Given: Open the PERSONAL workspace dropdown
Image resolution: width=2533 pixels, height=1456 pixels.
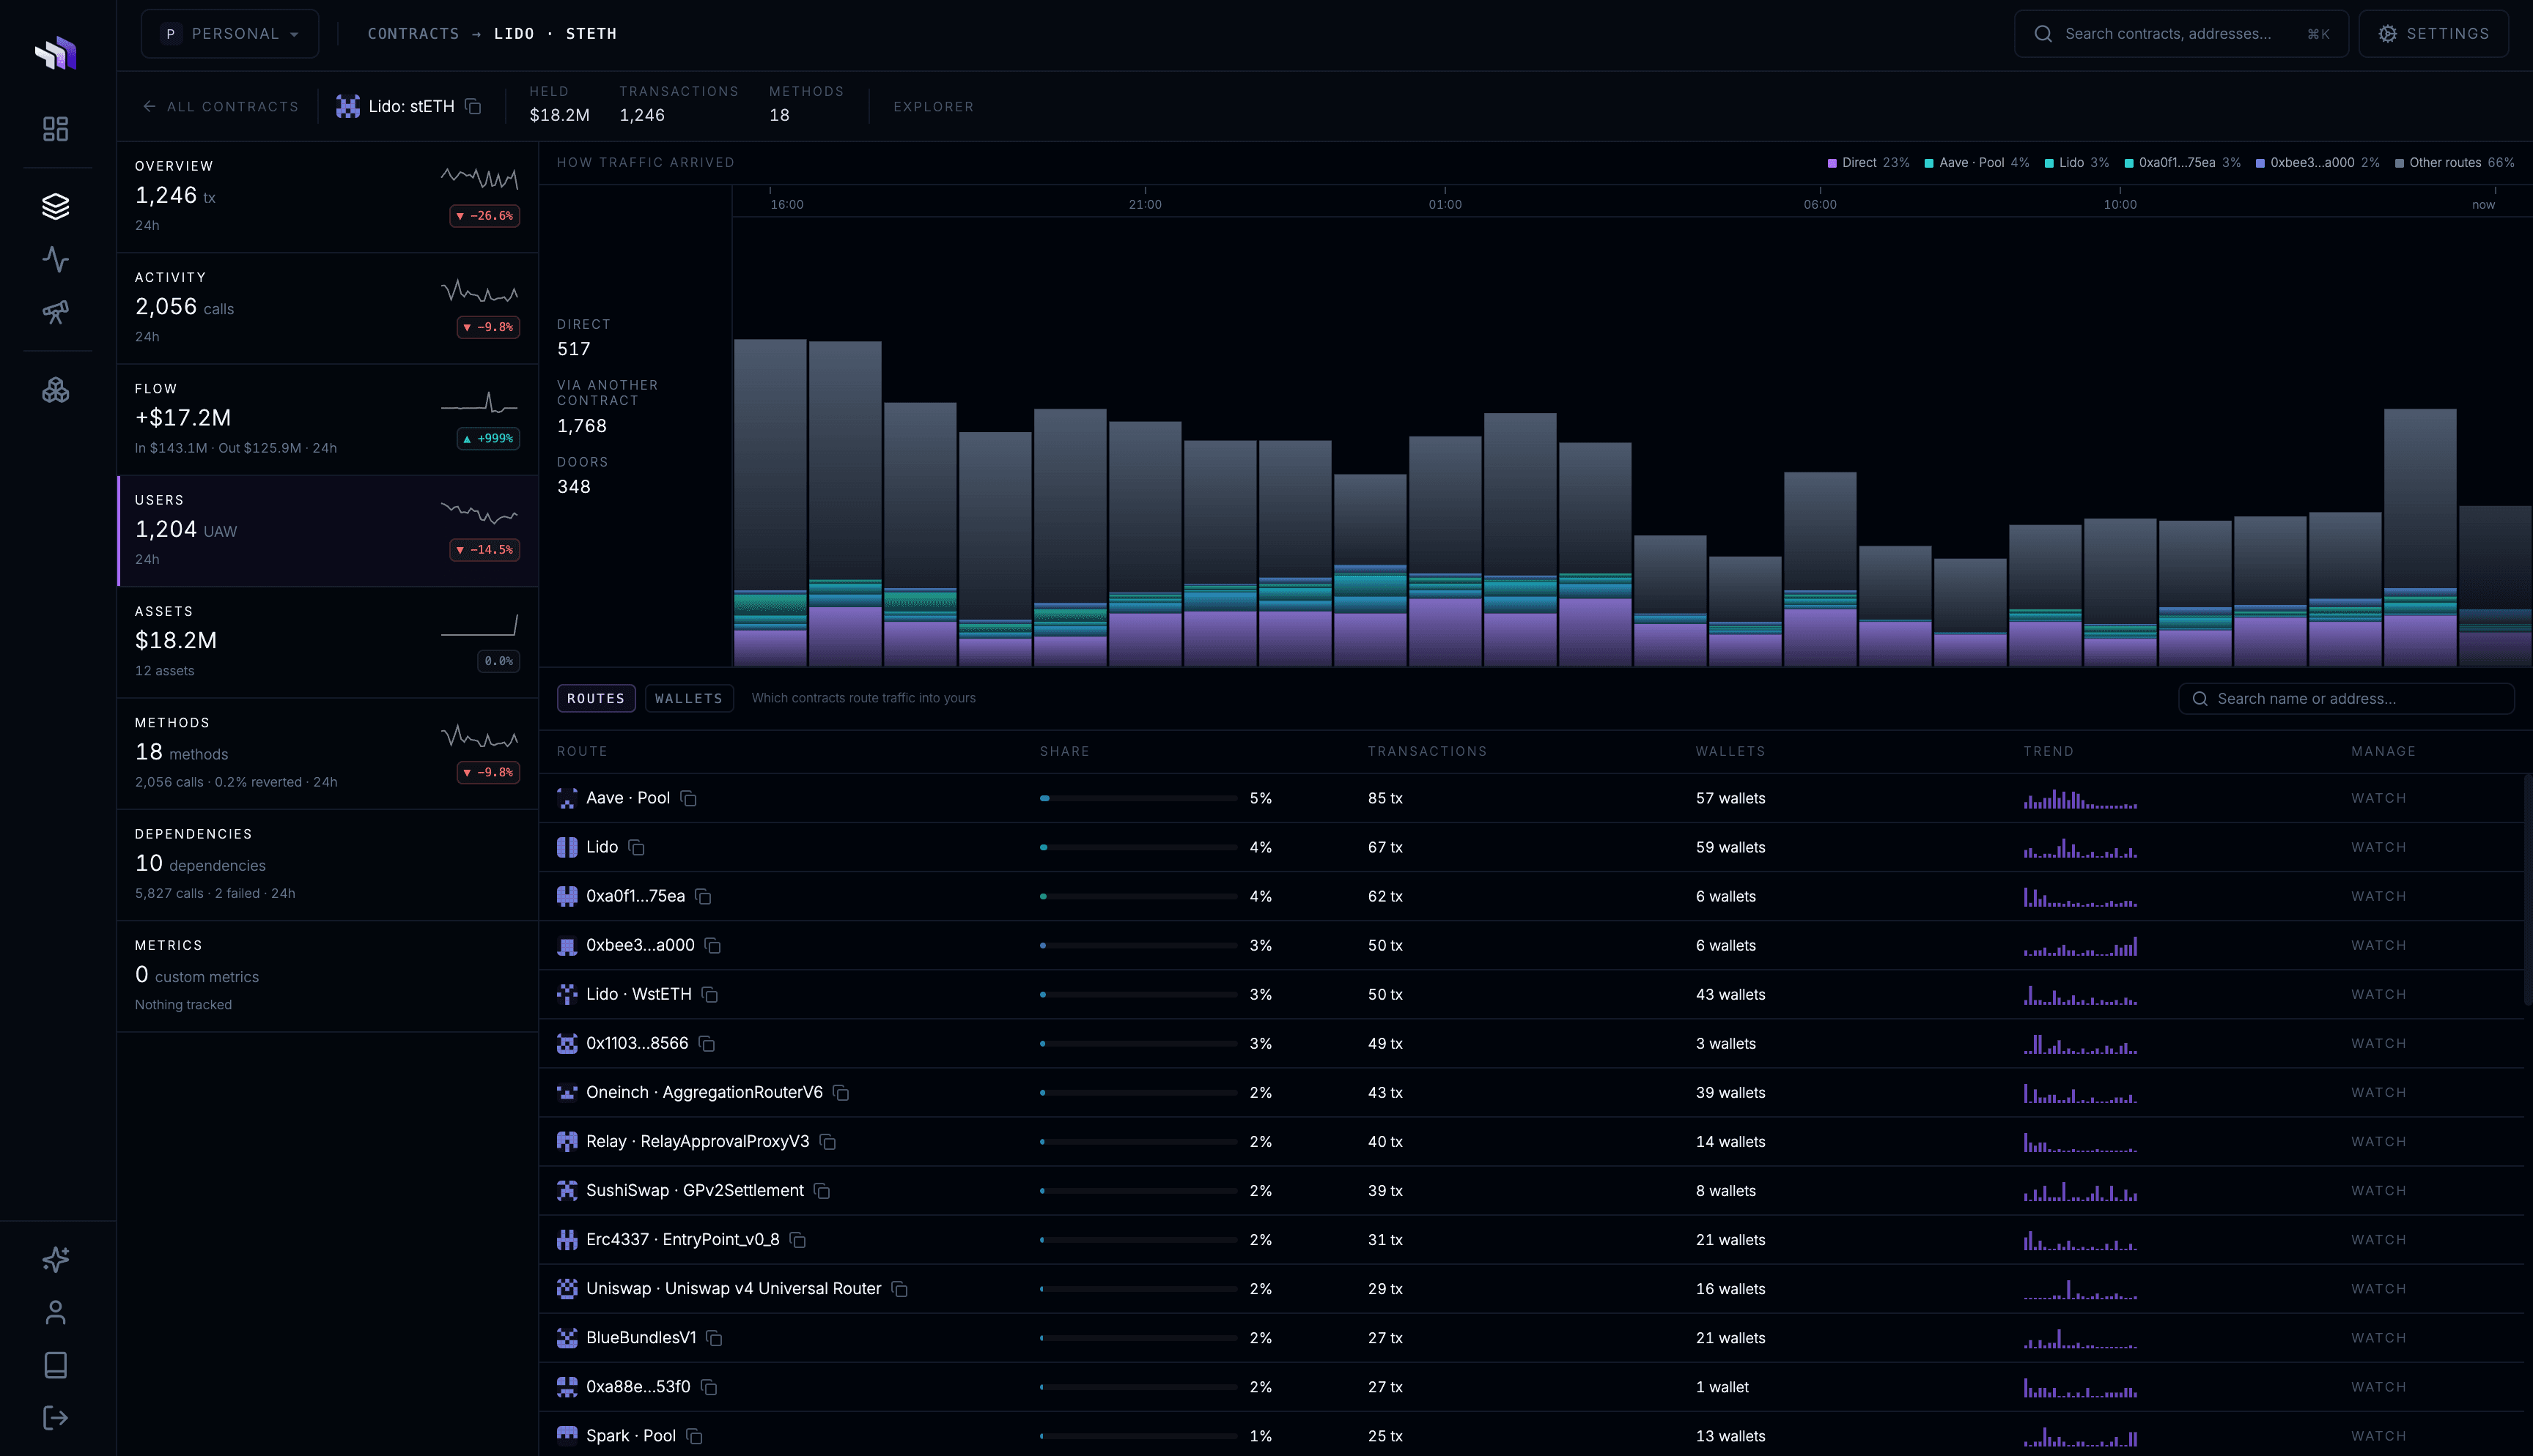Looking at the screenshot, I should pos(230,34).
